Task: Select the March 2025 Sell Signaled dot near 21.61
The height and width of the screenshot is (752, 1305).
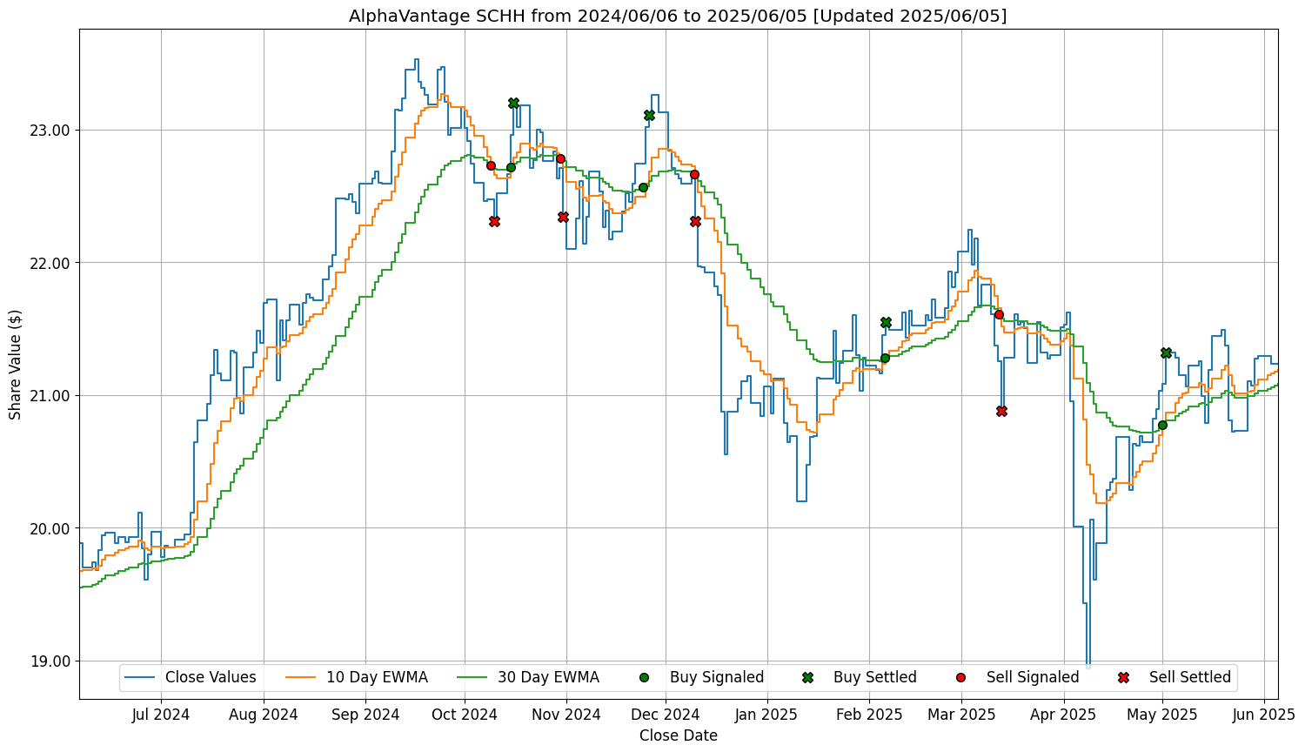Action: pos(999,314)
